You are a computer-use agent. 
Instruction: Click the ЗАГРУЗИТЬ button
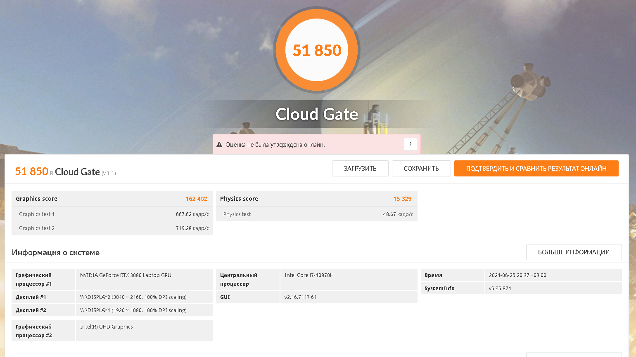360,168
